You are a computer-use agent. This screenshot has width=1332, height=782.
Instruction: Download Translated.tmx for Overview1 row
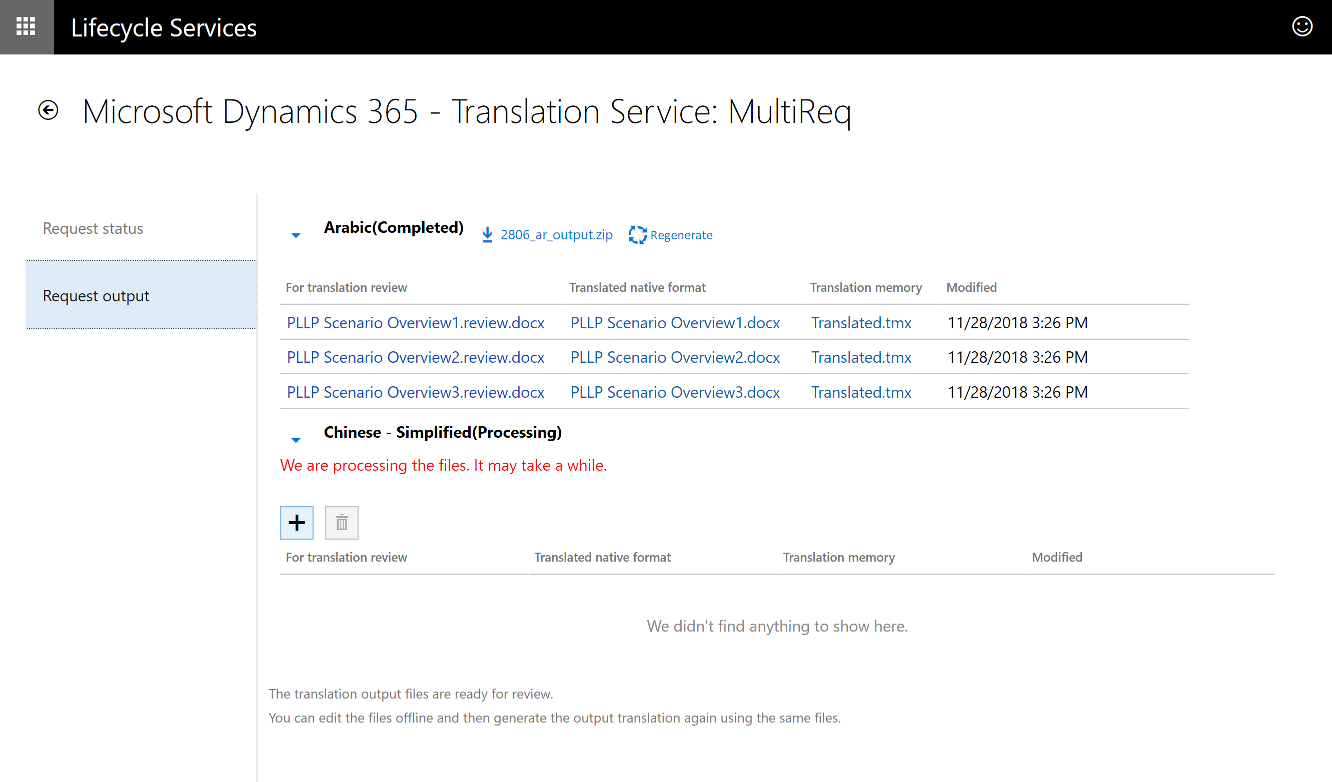point(861,323)
